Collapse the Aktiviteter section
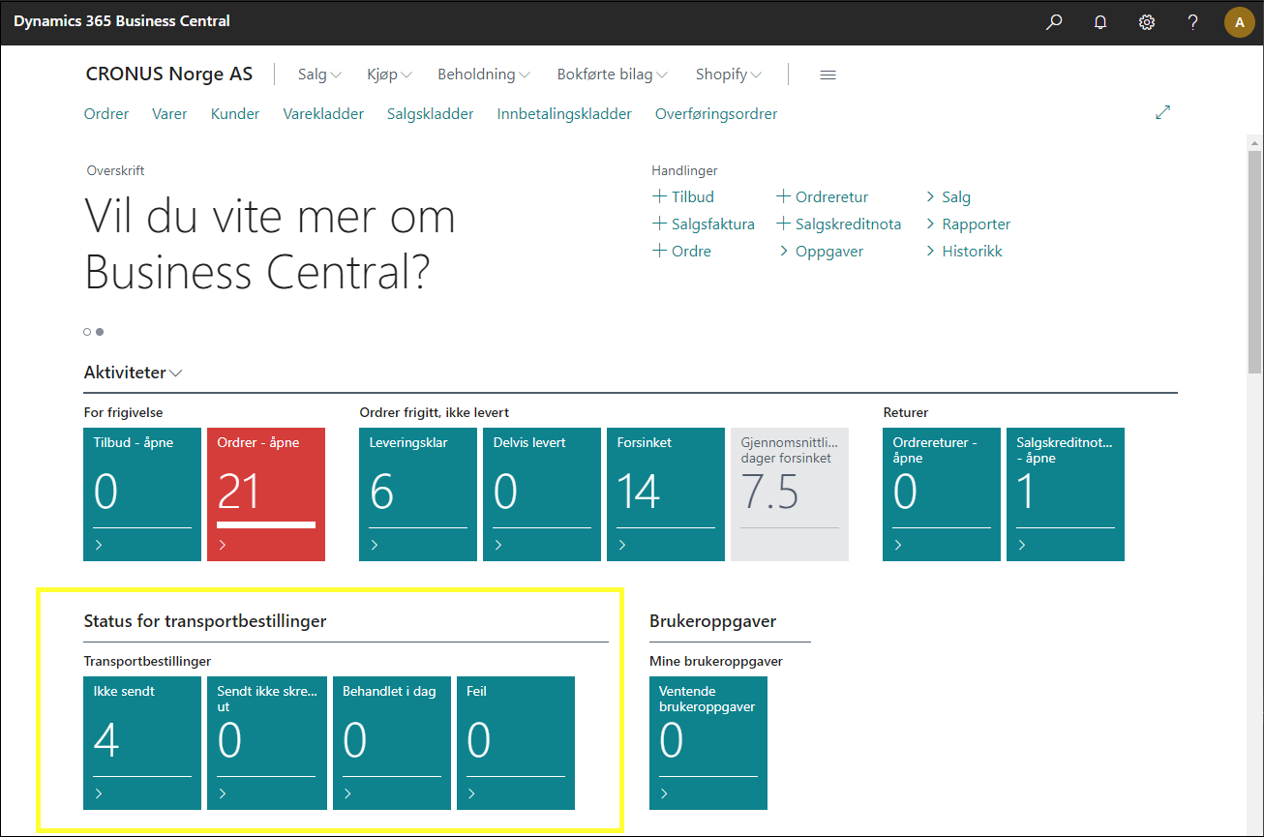Viewport: 1264px width, 837px height. [x=134, y=373]
